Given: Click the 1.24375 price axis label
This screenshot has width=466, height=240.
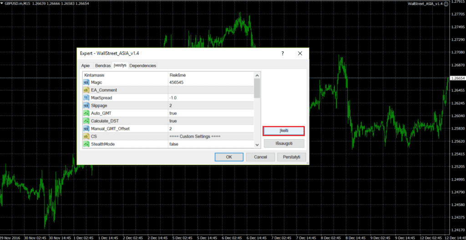Looking at the screenshot, I should click(x=458, y=217).
